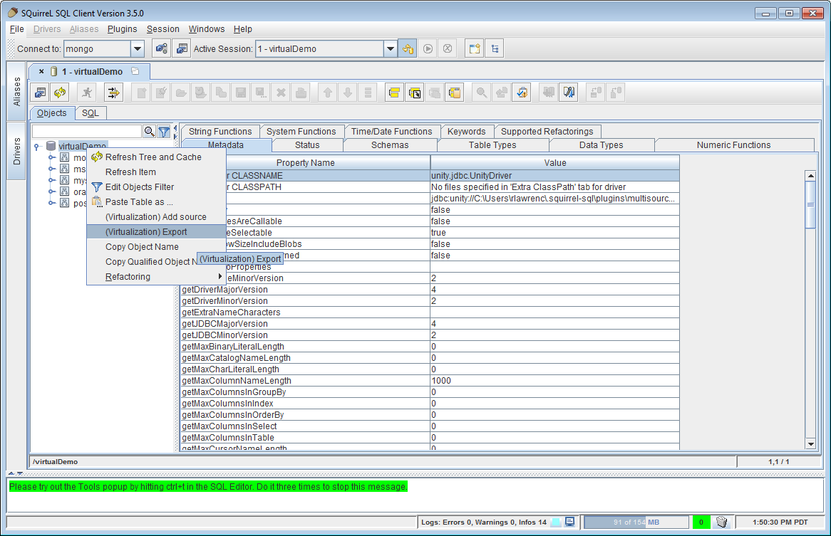Click the clipboard checkmark toolbar icon
Viewport: 831px width, 536px height.
[522, 92]
